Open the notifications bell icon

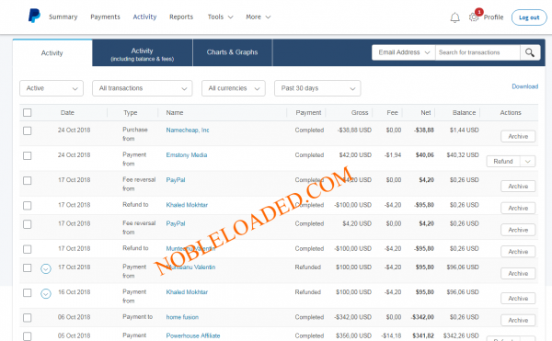pos(454,17)
